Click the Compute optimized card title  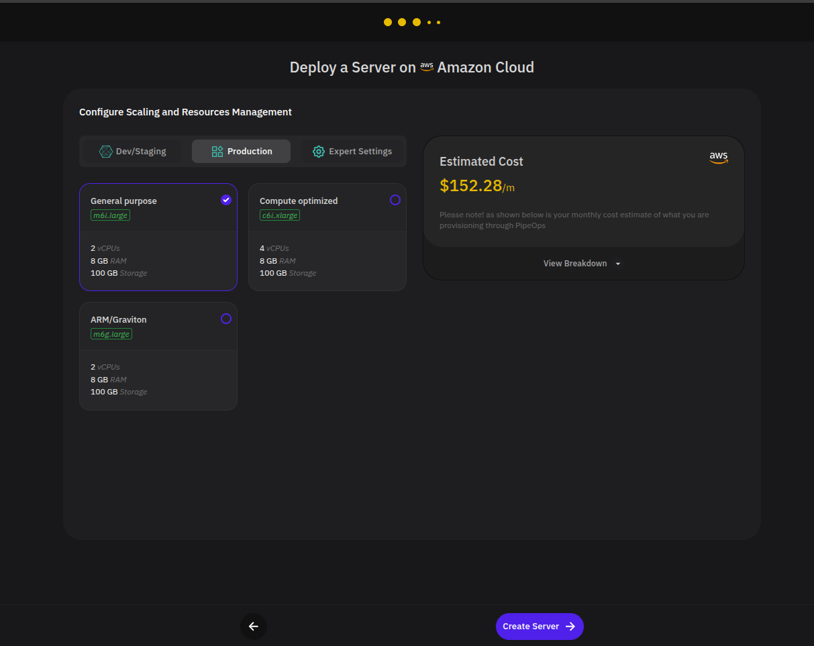coord(299,201)
